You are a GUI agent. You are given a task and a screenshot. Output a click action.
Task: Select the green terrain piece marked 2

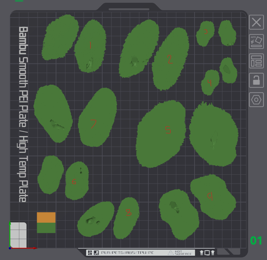tap(170, 59)
